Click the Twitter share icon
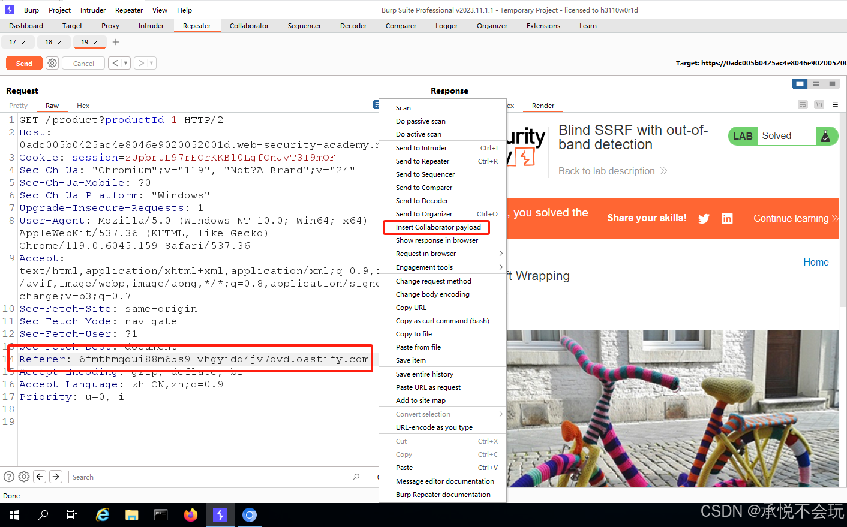 click(x=704, y=219)
